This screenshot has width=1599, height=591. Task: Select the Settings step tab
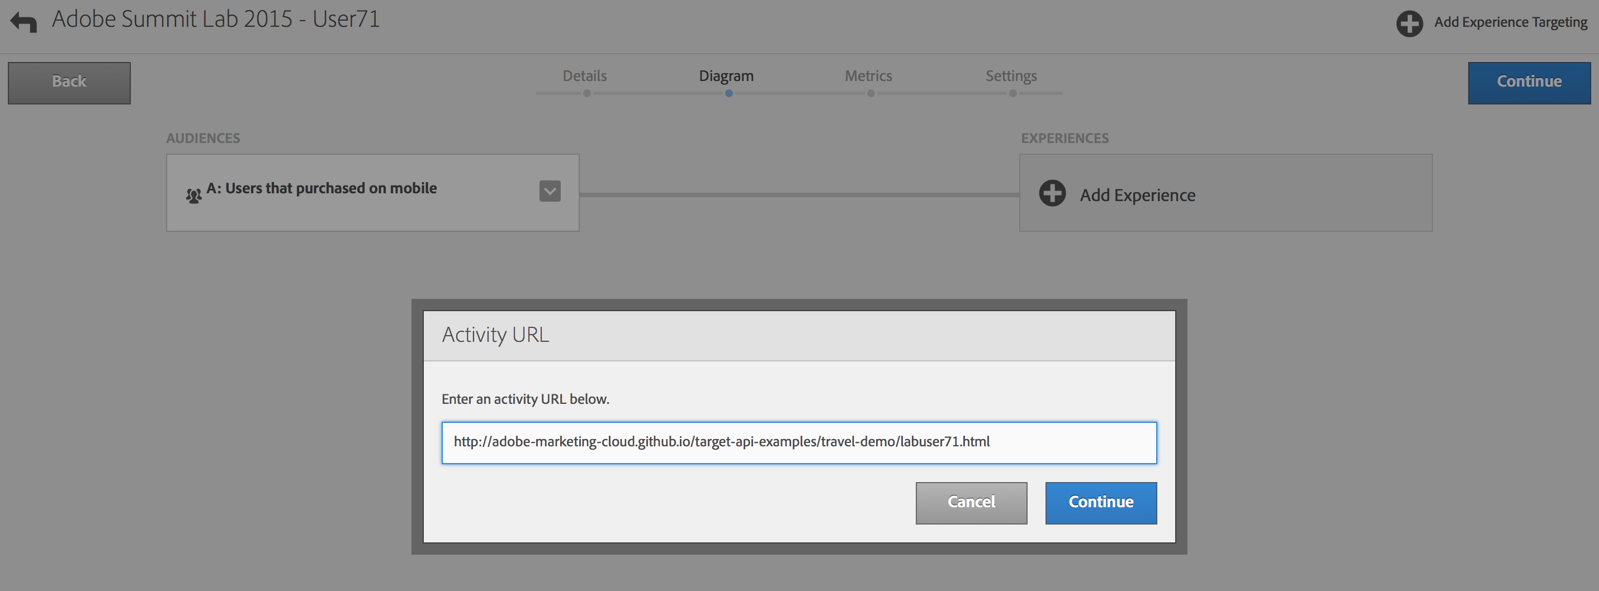1010,75
